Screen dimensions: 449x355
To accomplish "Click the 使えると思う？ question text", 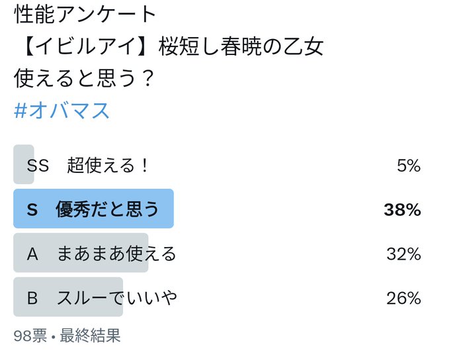I will point(84,78).
